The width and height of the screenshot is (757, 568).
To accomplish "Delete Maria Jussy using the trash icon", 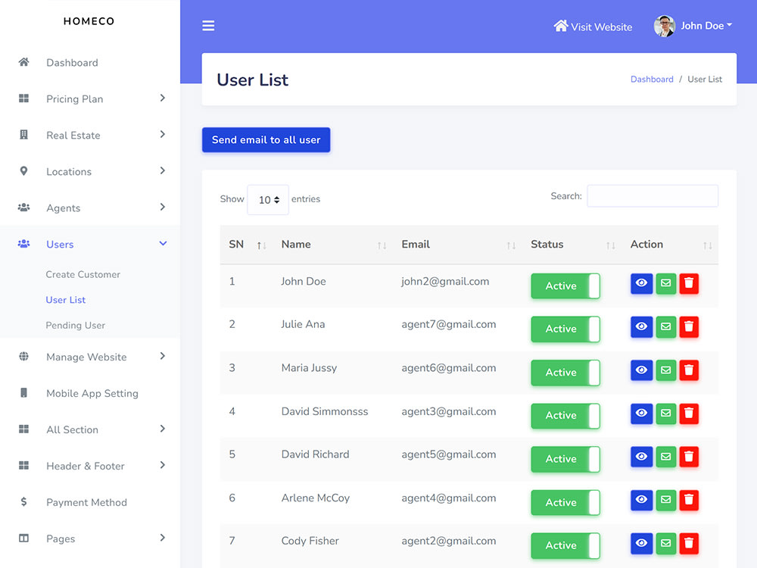I will (689, 370).
